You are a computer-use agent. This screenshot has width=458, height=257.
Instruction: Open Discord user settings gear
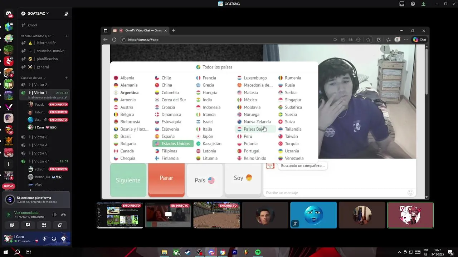(x=63, y=239)
